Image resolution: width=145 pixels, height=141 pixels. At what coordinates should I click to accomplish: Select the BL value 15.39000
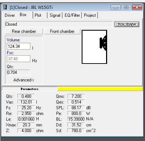[76, 119]
